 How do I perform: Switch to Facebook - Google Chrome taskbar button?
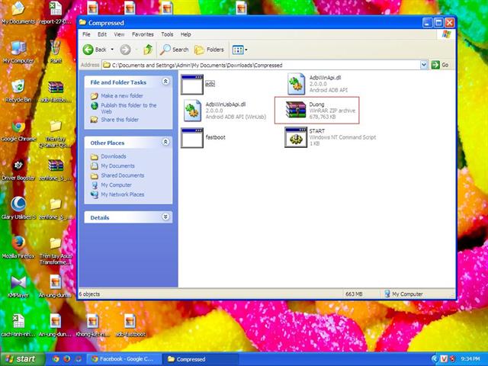[124, 359]
